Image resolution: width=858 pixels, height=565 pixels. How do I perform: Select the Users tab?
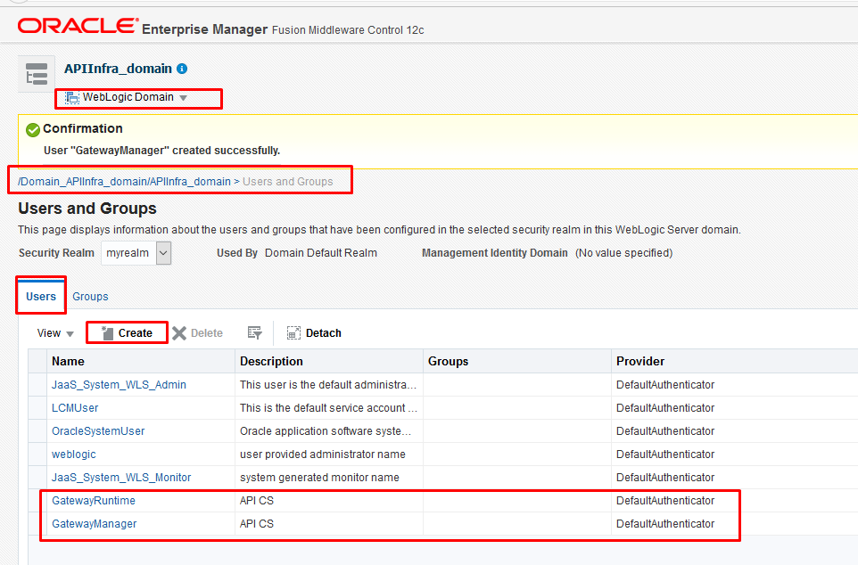(x=41, y=296)
